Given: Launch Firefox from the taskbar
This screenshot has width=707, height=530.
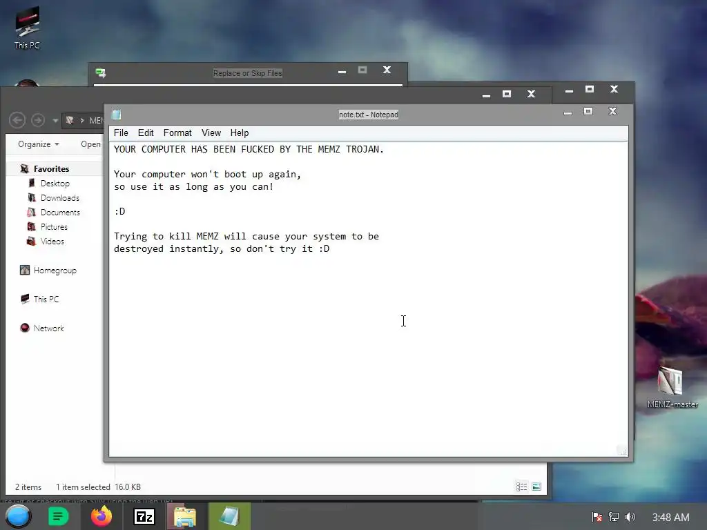Looking at the screenshot, I should coord(101,516).
